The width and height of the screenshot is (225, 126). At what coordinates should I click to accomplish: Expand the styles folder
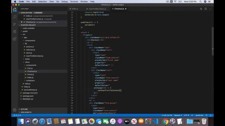43,59
